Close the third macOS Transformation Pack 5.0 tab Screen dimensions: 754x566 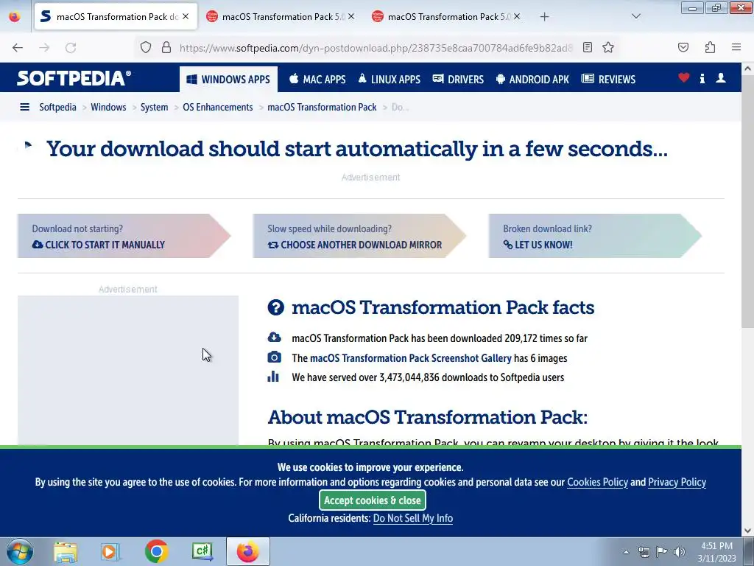click(x=517, y=16)
